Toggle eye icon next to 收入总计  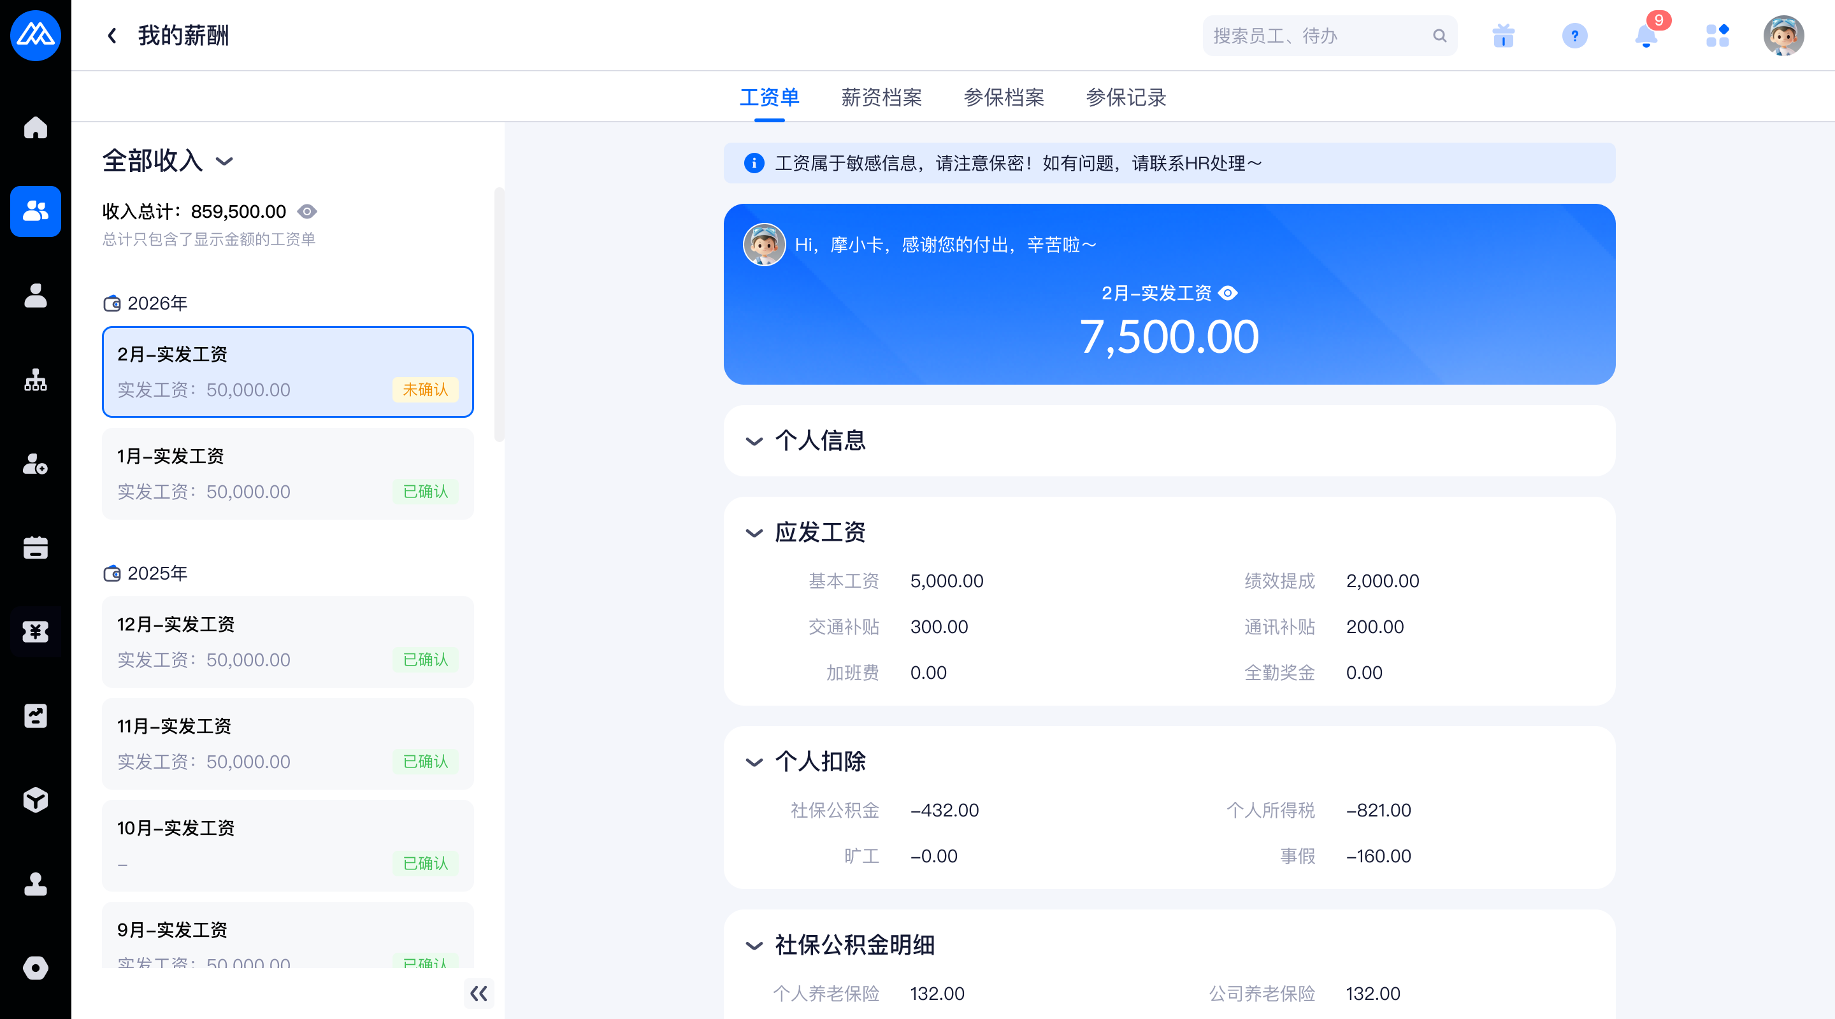[307, 211]
